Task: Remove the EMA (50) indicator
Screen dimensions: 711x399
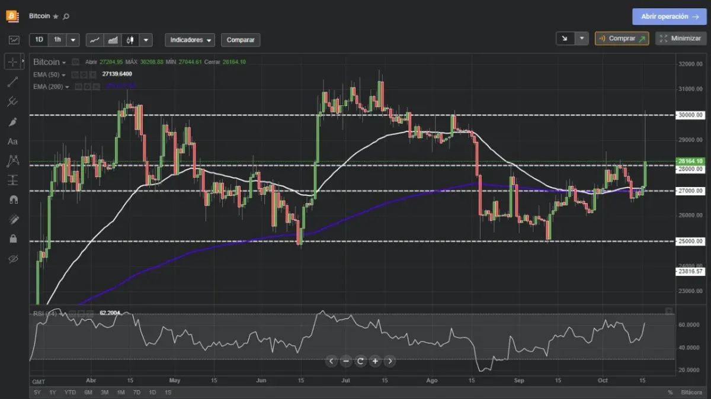Action: [93, 75]
